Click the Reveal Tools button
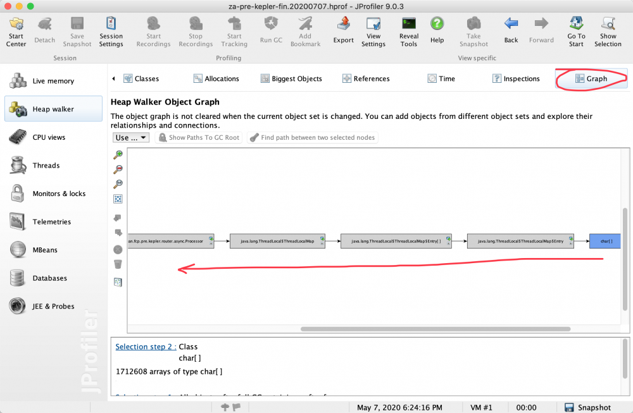The image size is (633, 413). 408,32
